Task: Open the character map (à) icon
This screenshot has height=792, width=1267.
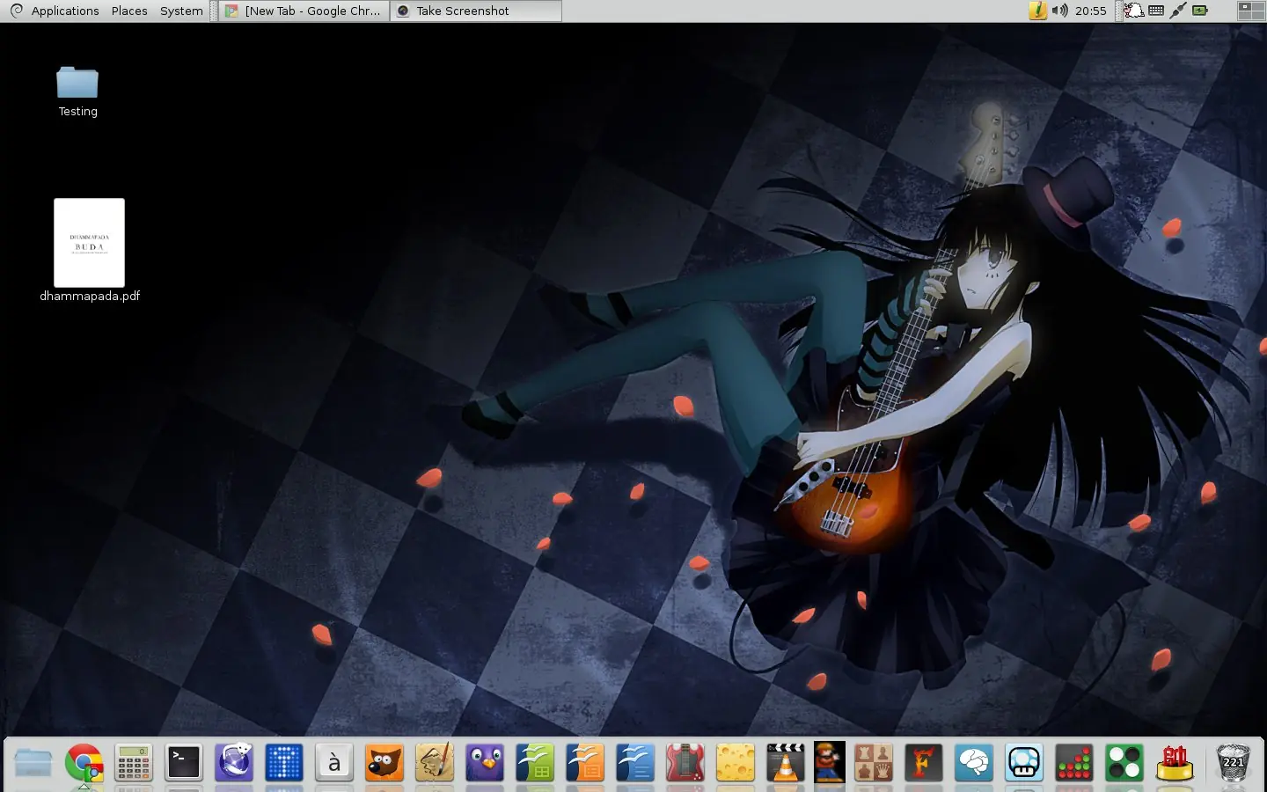Action: [334, 762]
